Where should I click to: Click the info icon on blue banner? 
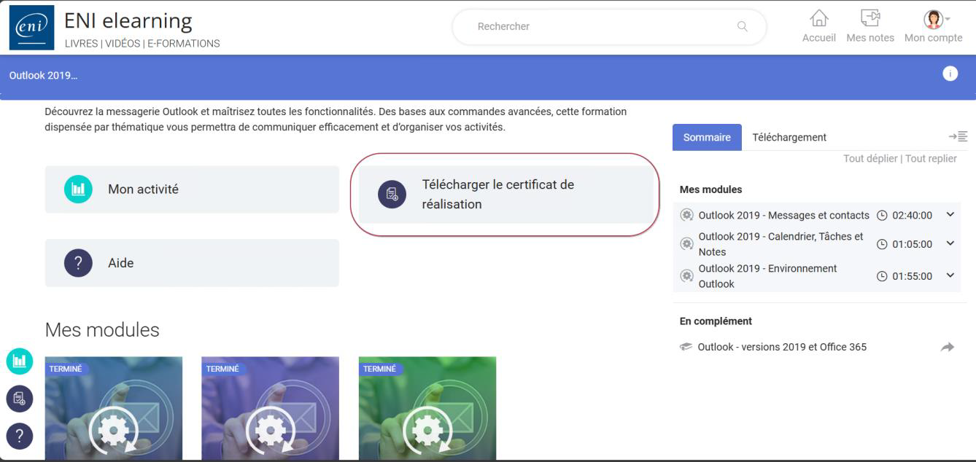coord(950,74)
